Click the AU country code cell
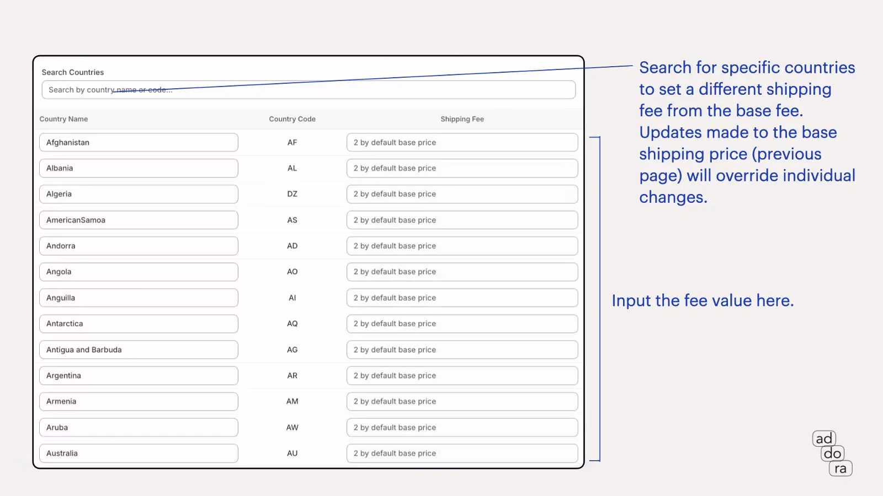 (292, 453)
